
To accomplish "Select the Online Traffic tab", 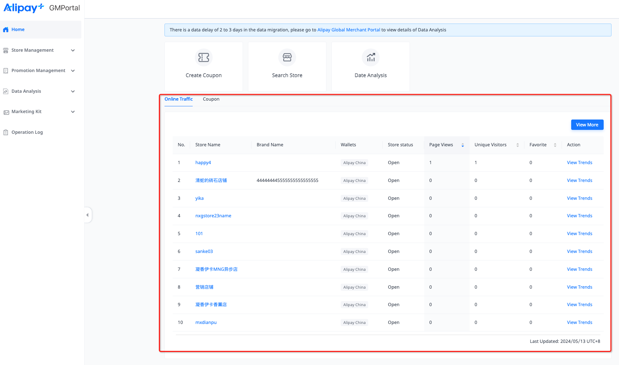I will point(178,99).
